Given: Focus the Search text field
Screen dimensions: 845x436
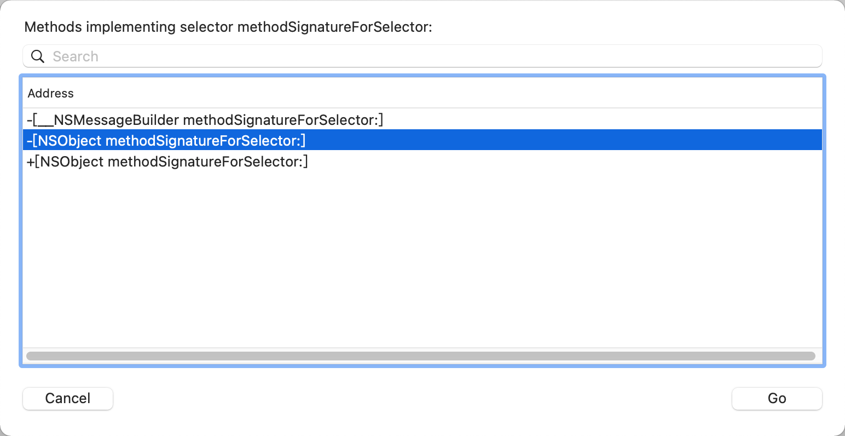Looking at the screenshot, I should coord(427,56).
